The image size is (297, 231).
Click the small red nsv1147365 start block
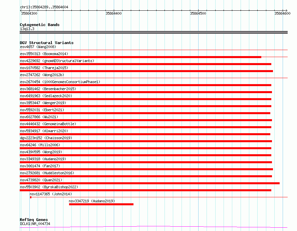coord(31,197)
